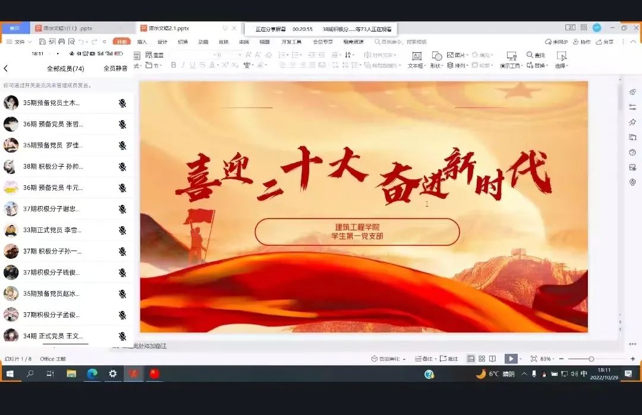
Task: Unmute 36期 预备党员 牛元 member
Action: [122, 188]
